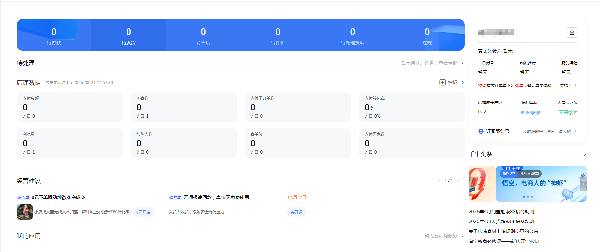
Task: Open the 支付转化率 data card
Action: coord(411,107)
